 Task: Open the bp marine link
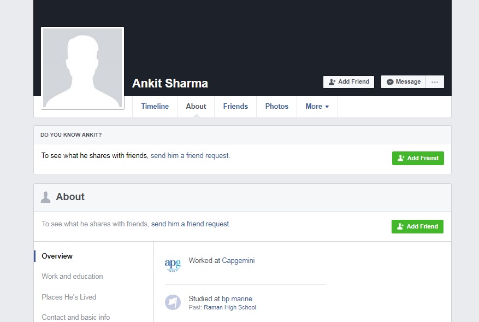(237, 299)
